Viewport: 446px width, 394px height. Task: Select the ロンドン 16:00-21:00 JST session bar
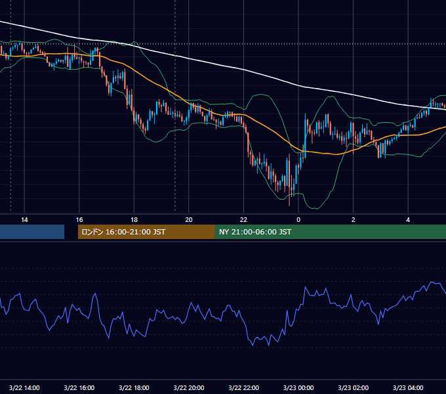pos(146,232)
